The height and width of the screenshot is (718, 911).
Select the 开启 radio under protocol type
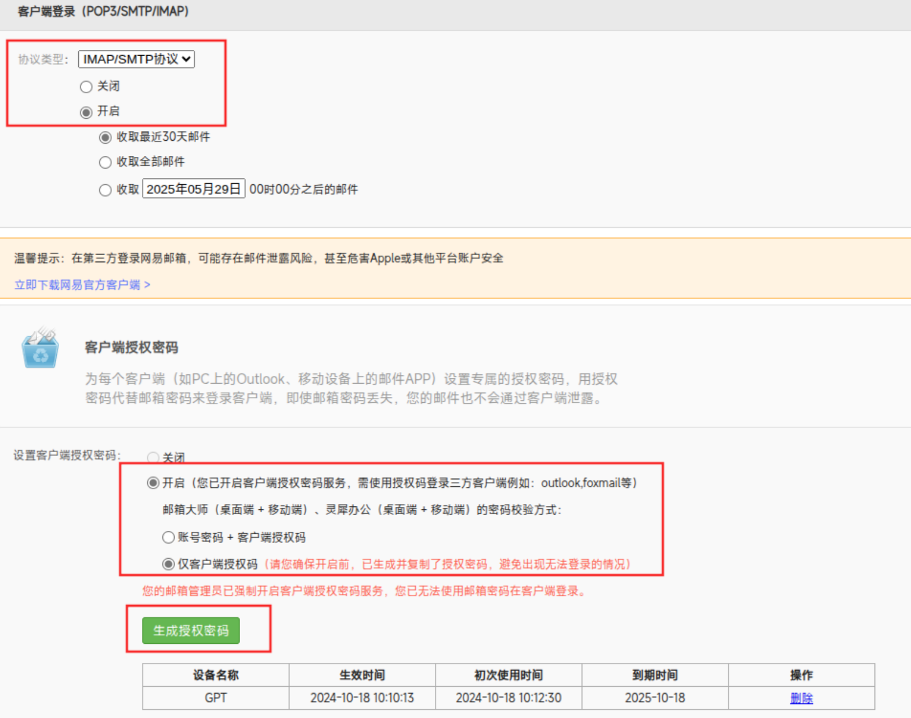click(86, 112)
